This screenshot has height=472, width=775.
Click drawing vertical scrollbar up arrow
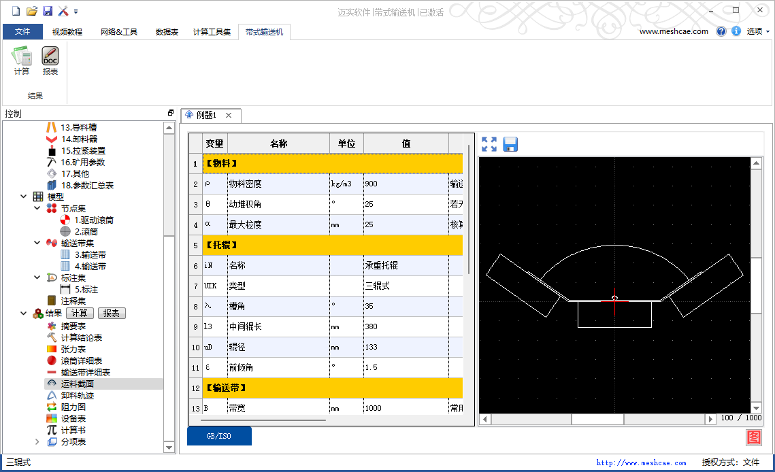(756, 163)
